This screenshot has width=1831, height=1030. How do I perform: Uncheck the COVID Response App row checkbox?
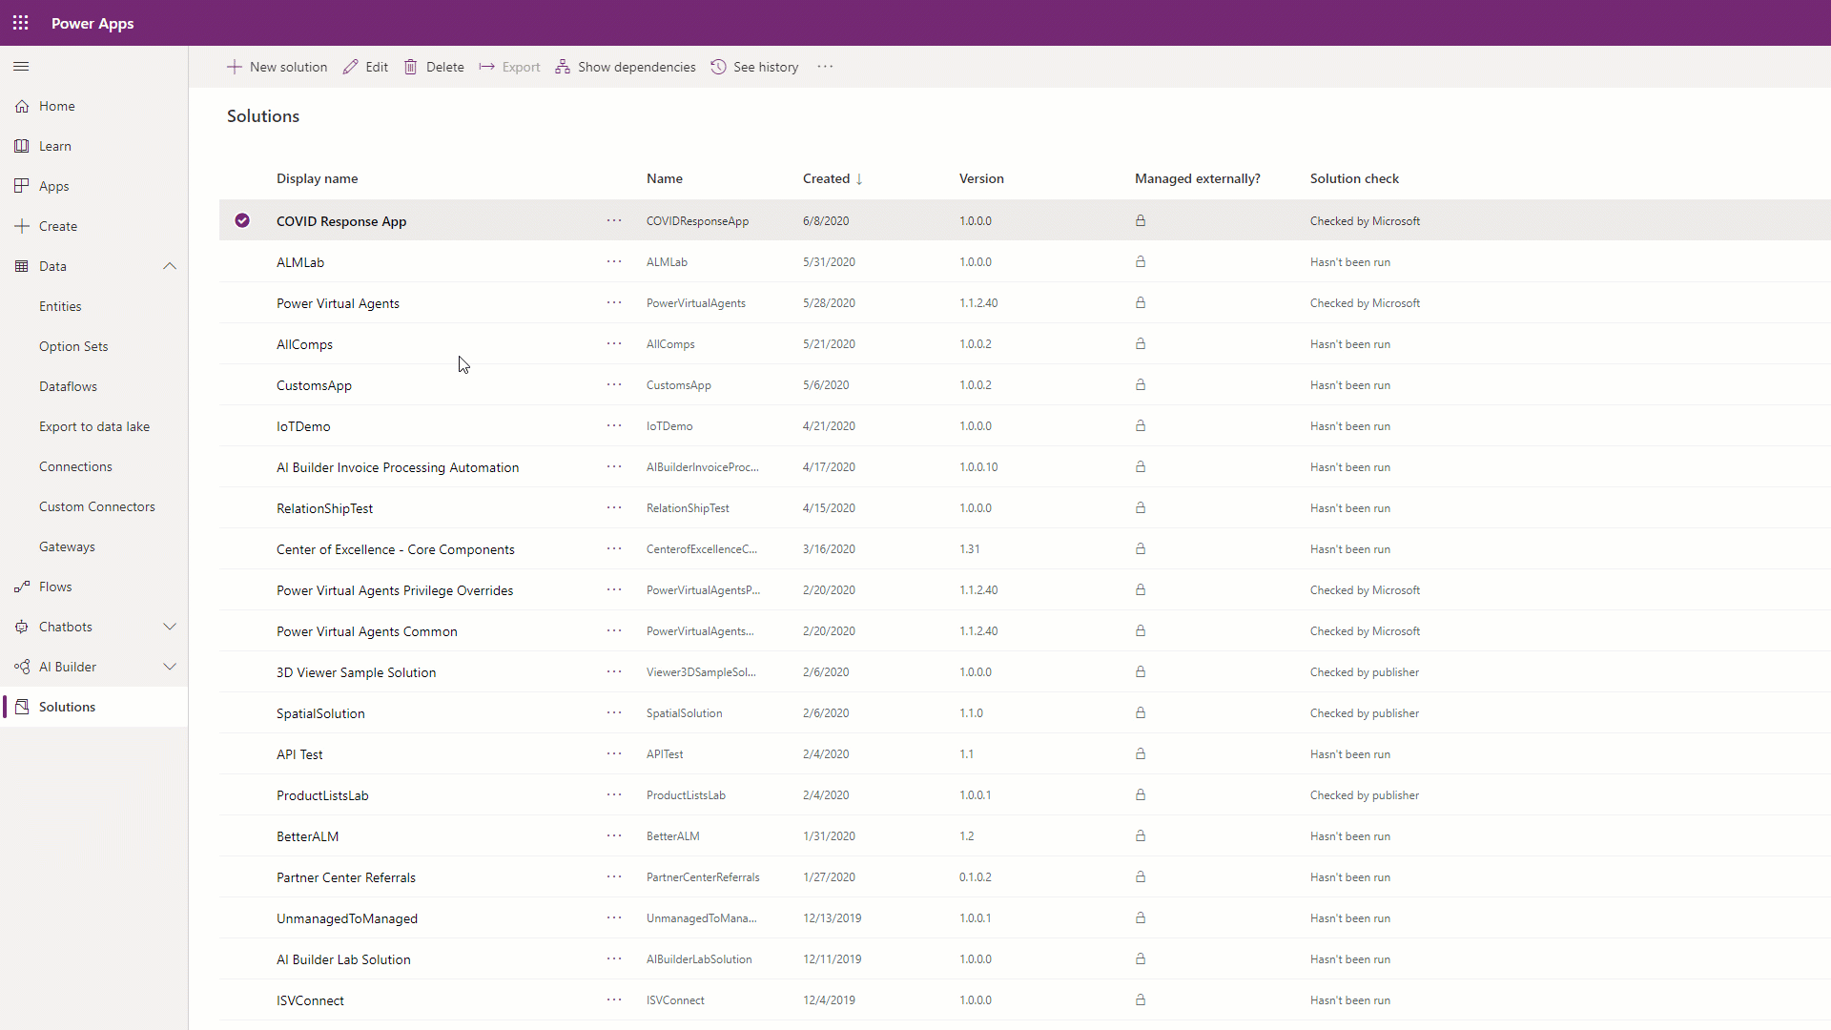click(242, 221)
